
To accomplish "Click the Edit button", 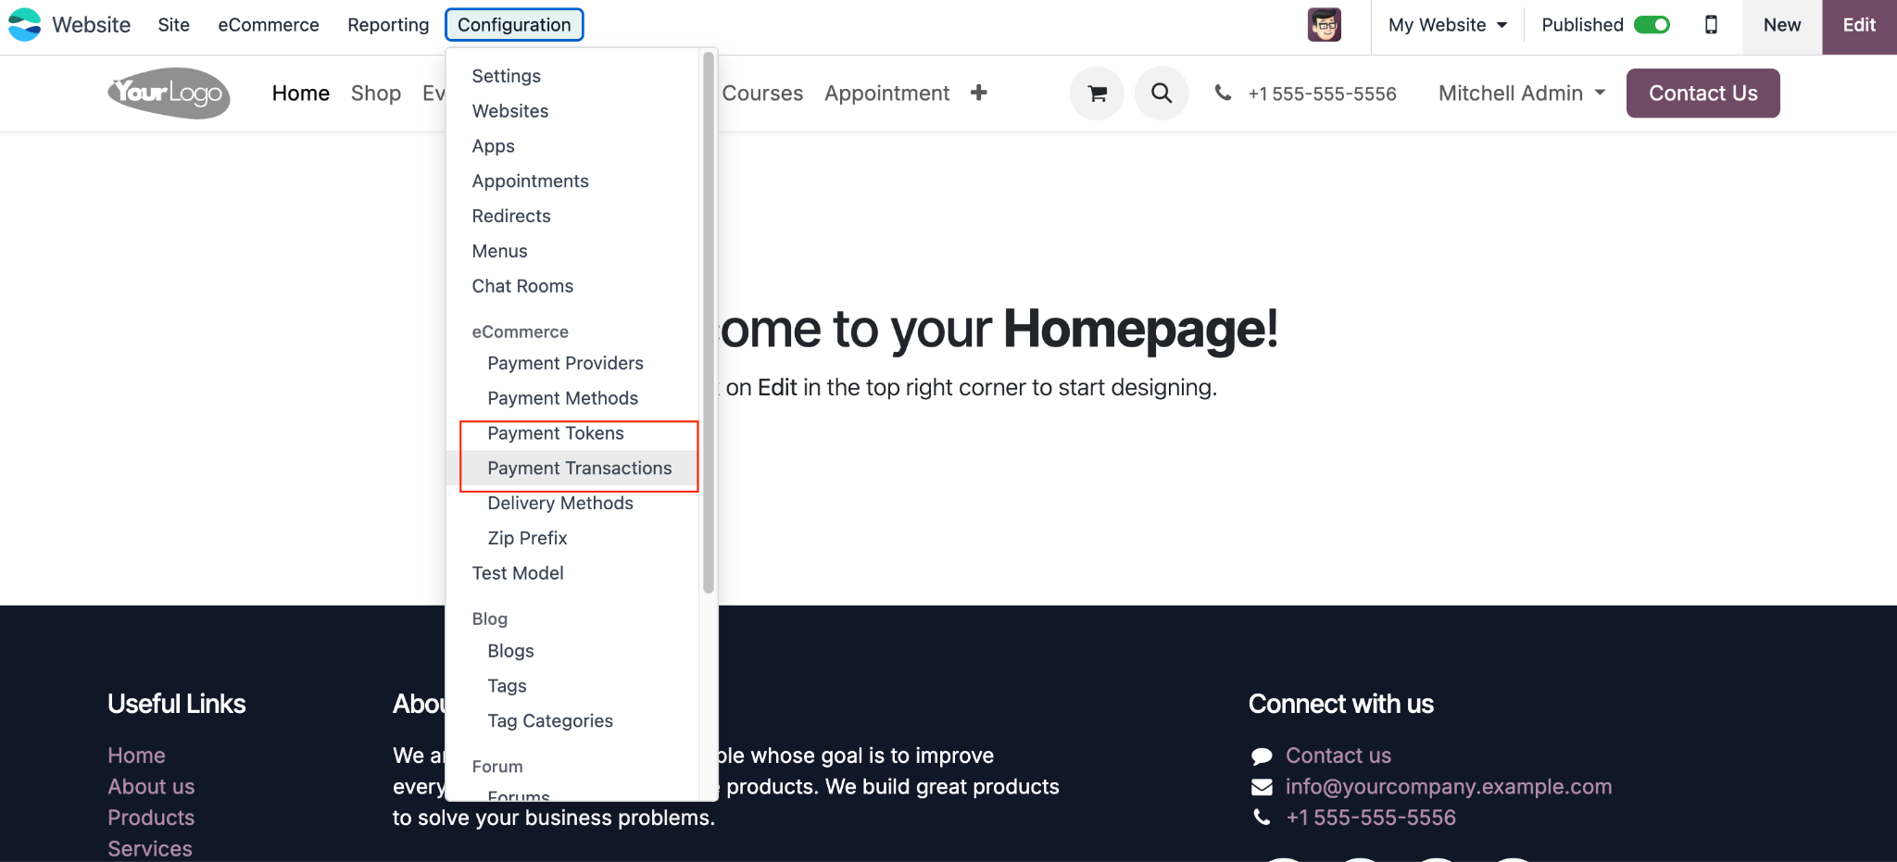I will [x=1859, y=26].
